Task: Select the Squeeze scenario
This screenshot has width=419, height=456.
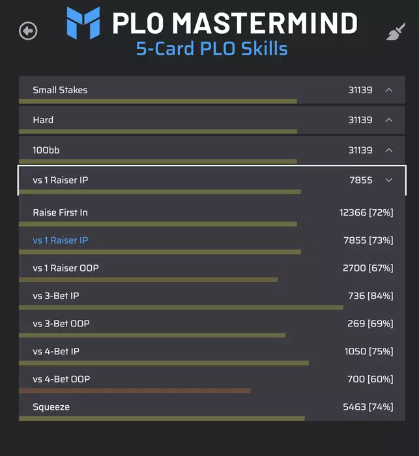Action: [x=51, y=407]
